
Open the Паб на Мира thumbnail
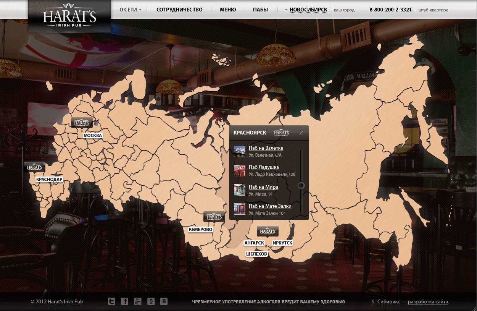pos(240,190)
